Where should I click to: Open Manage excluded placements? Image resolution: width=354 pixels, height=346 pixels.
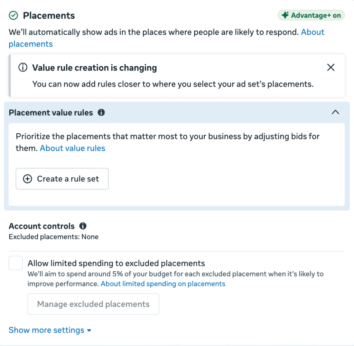[x=93, y=304]
